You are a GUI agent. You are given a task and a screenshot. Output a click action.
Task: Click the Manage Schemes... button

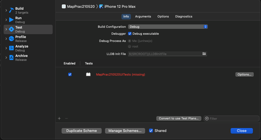(x=125, y=131)
